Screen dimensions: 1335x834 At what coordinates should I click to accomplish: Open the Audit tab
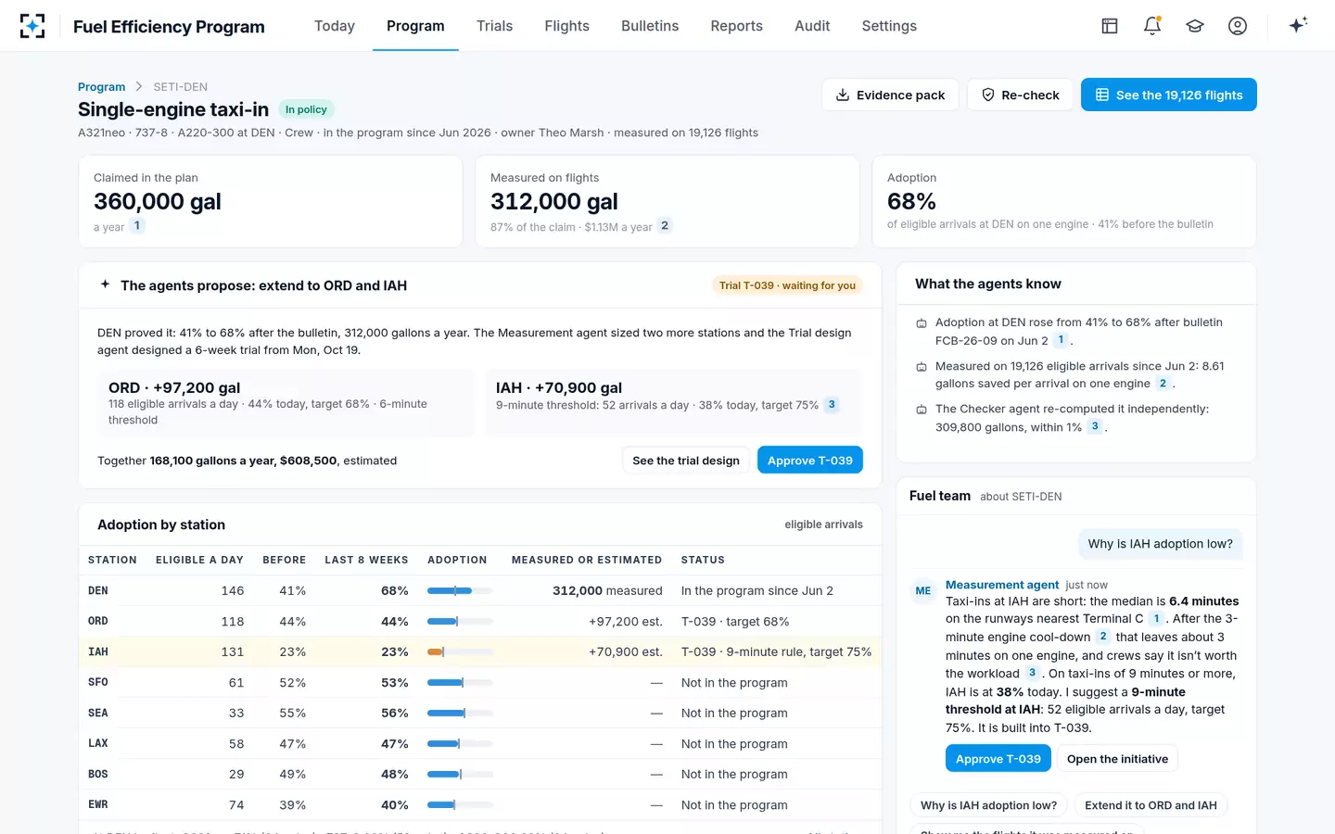coord(812,26)
